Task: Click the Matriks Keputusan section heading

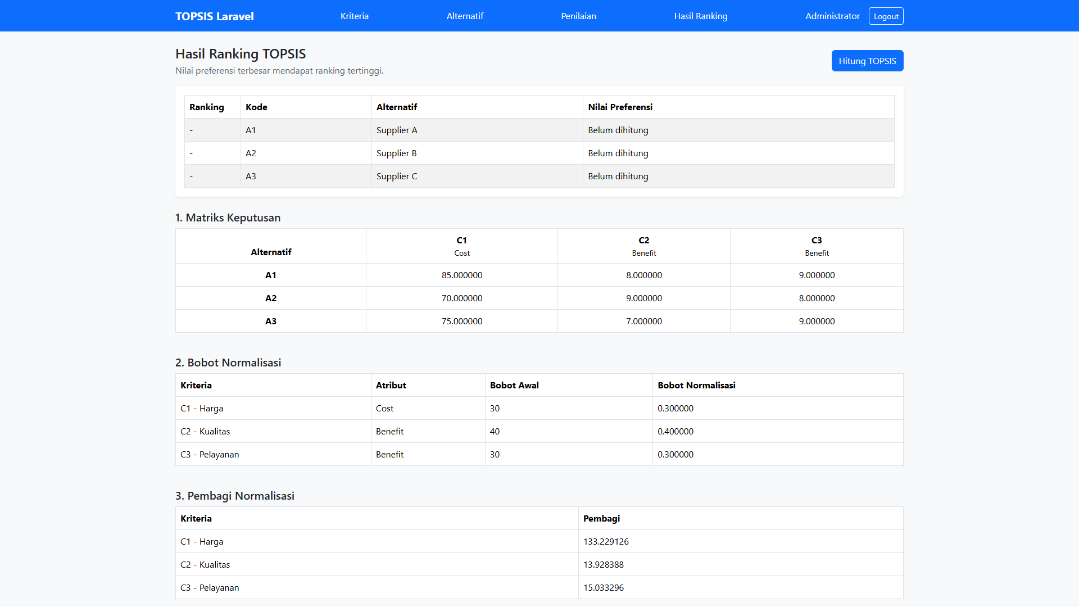Action: coord(228,218)
